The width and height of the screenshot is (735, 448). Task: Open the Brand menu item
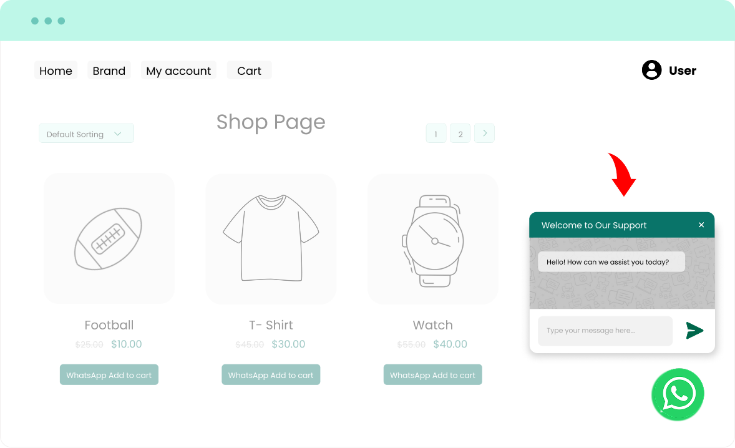(109, 71)
